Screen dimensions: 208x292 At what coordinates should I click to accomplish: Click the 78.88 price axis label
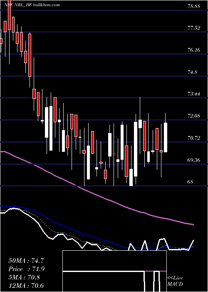[x=194, y=6]
